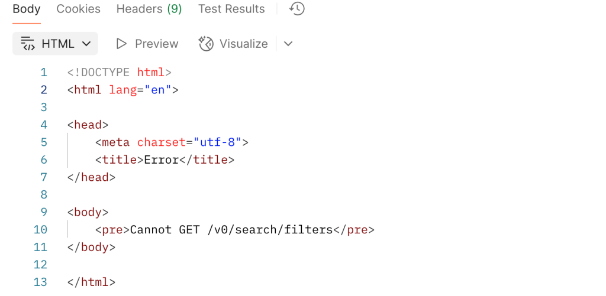Click the closing </head> tag
606x296 pixels.
91,177
